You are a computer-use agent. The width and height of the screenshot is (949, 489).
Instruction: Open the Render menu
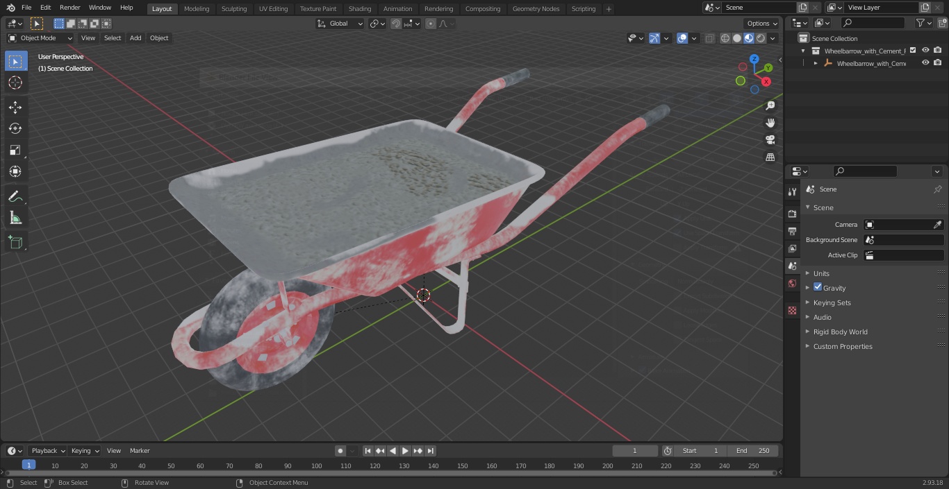pos(70,8)
